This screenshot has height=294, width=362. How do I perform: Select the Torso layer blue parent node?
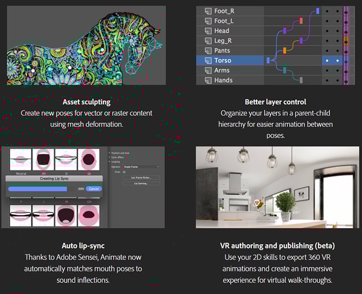(x=268, y=61)
